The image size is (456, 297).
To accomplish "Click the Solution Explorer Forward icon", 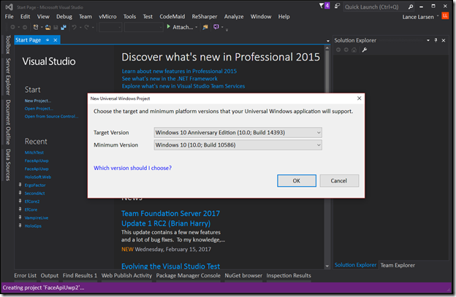I will pos(346,50).
